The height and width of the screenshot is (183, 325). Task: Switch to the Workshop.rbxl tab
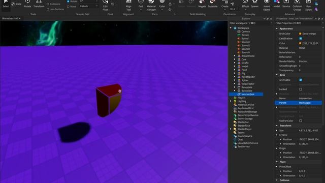10,18
